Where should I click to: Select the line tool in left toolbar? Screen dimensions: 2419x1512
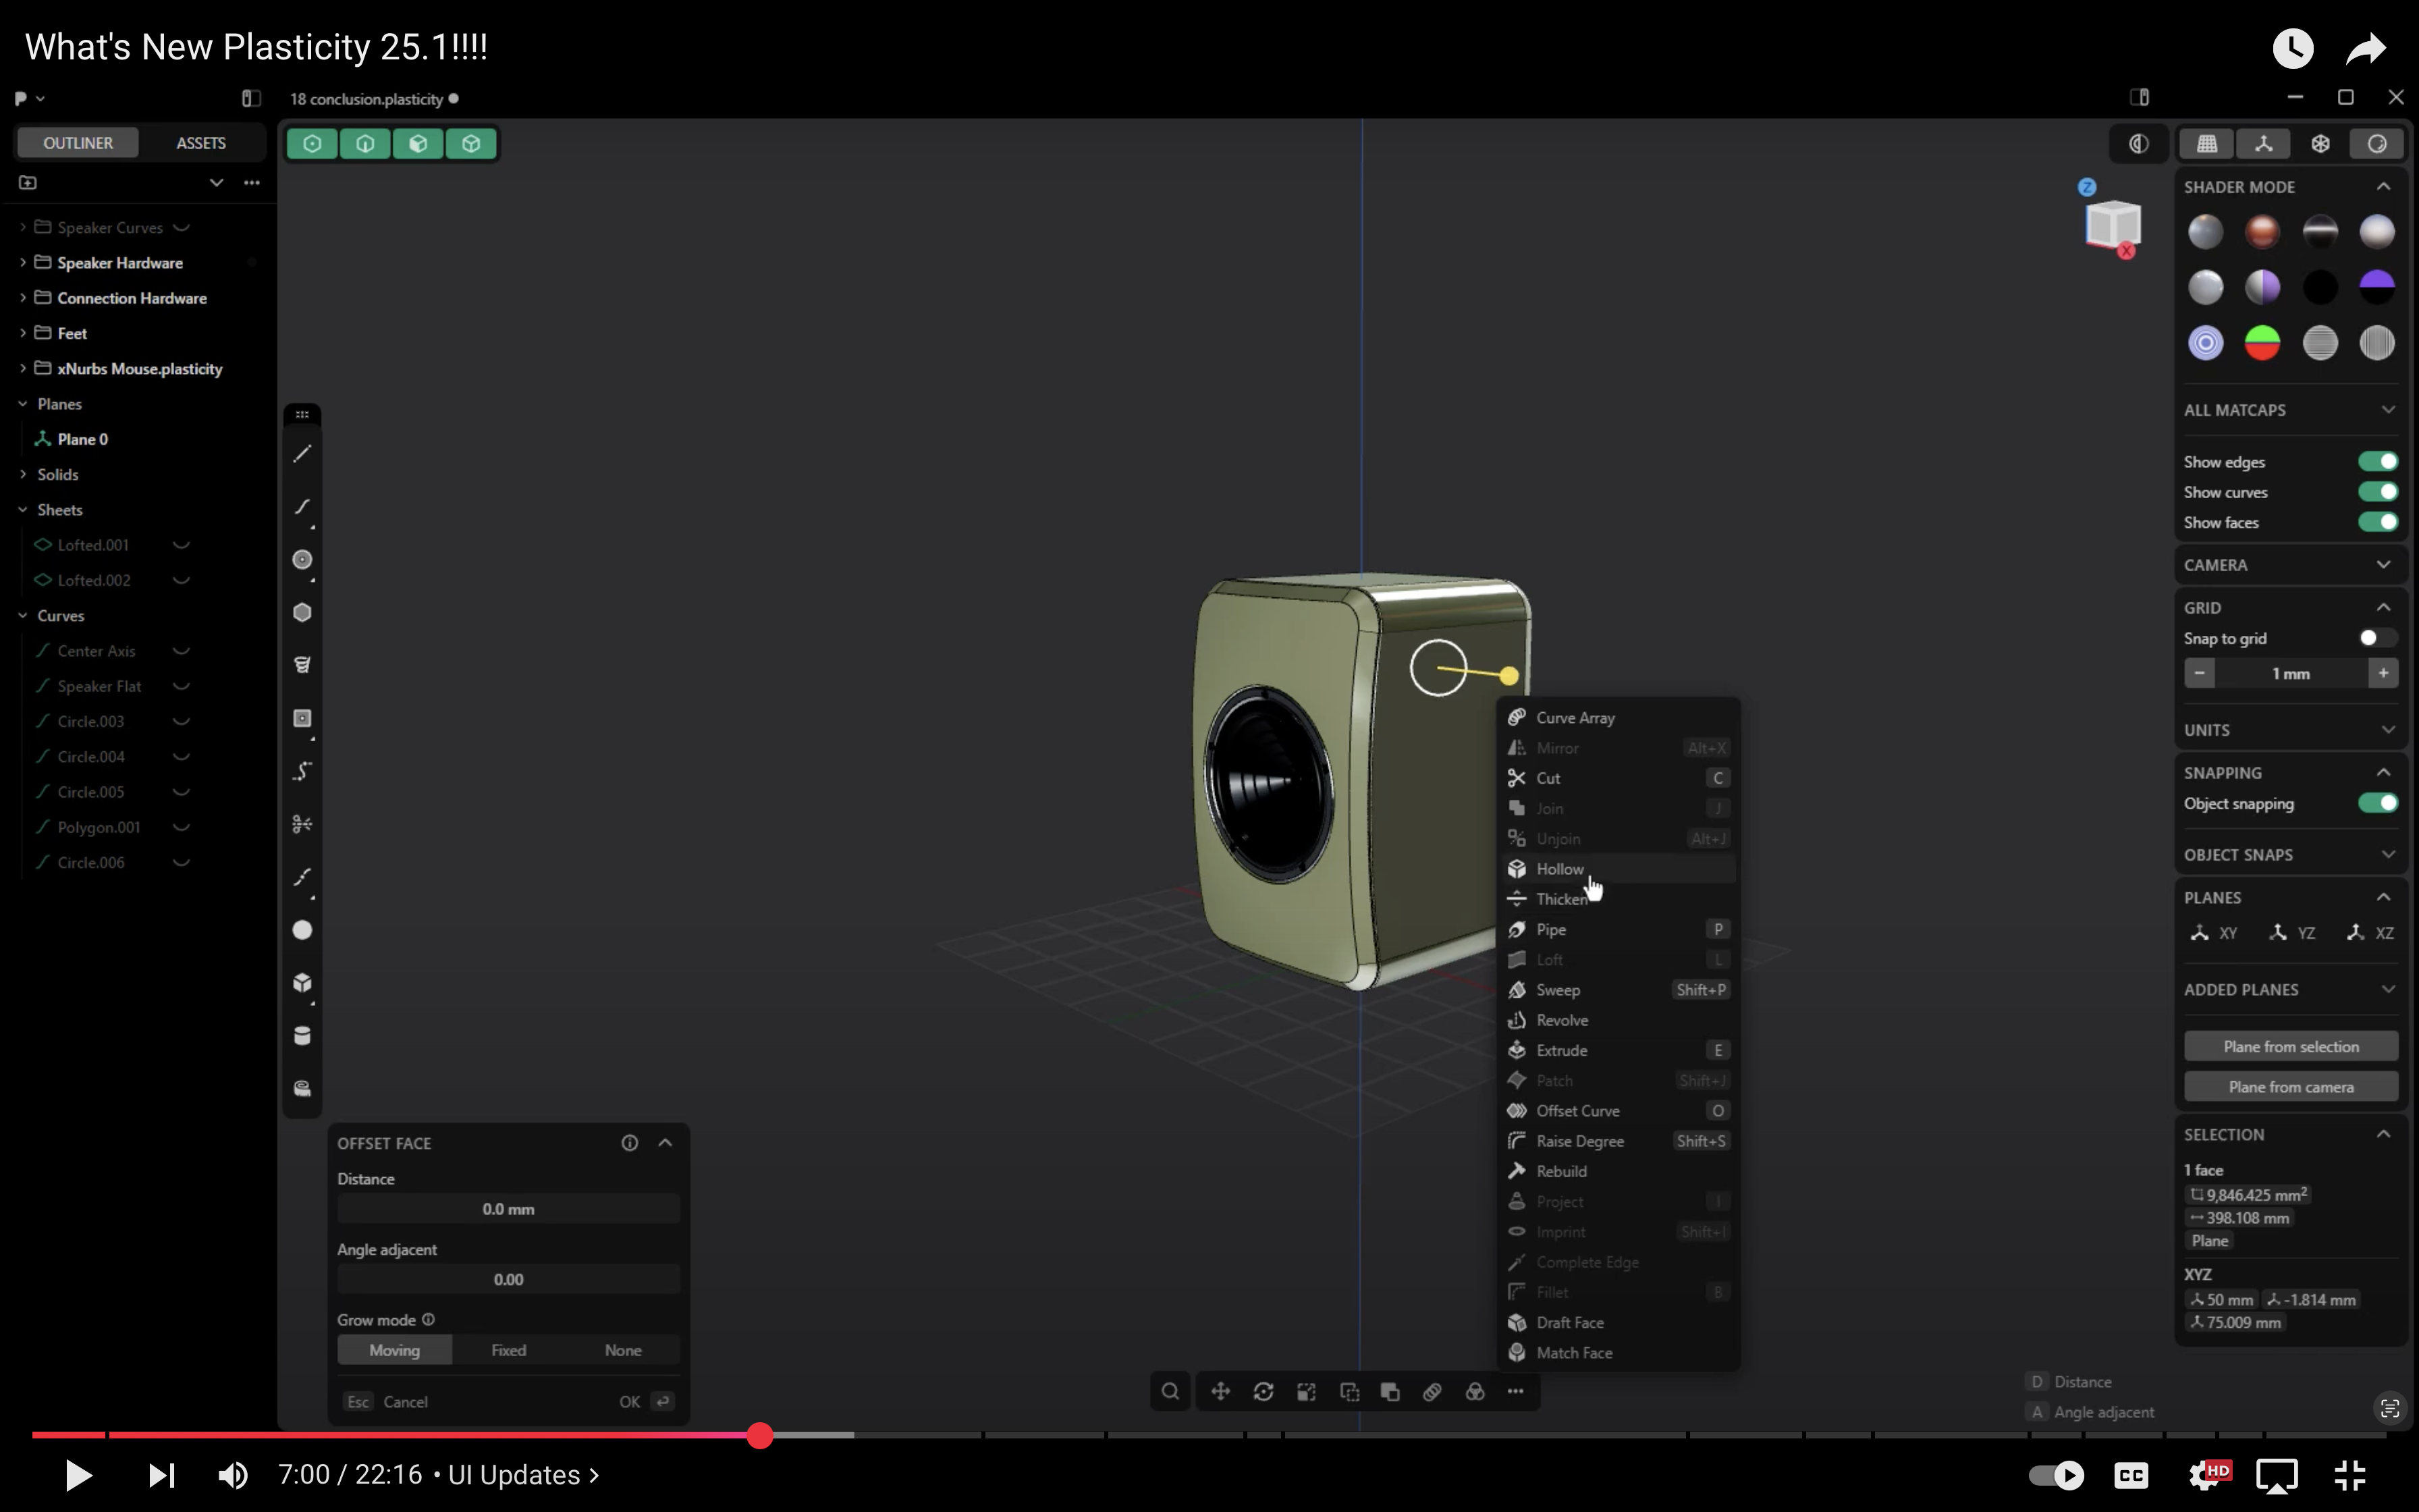point(302,454)
